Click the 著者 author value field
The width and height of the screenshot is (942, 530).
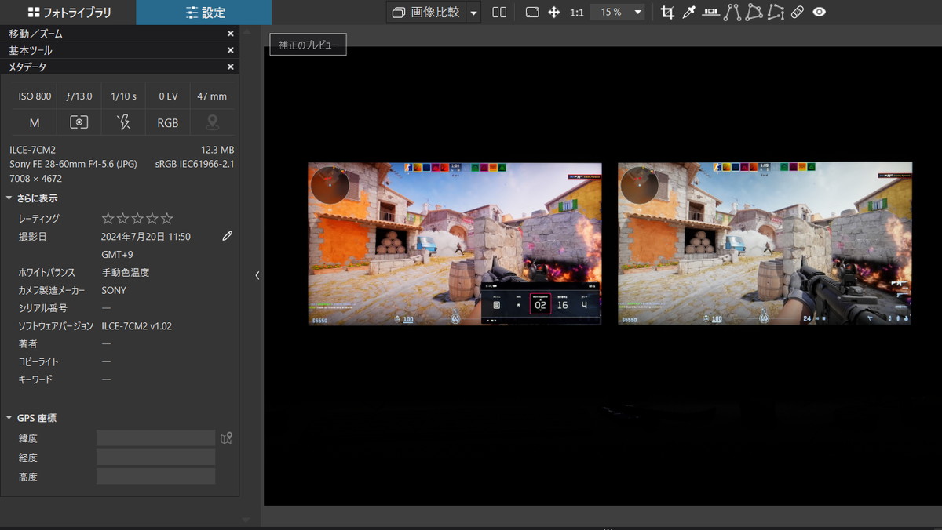(106, 343)
